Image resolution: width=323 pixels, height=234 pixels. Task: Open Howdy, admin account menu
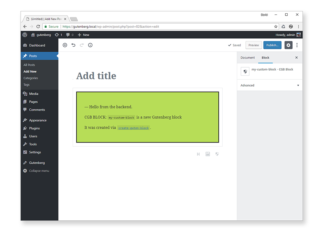(288, 35)
